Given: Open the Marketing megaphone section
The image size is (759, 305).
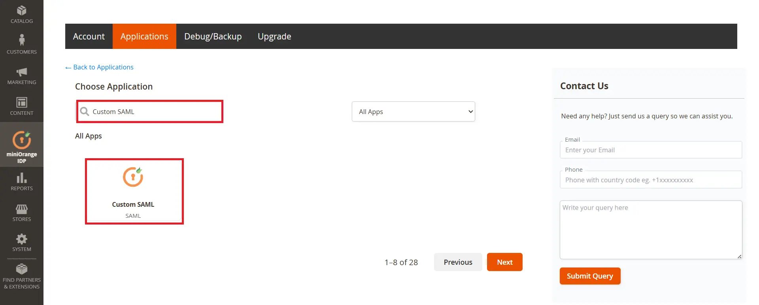Looking at the screenshot, I should pyautogui.click(x=22, y=76).
